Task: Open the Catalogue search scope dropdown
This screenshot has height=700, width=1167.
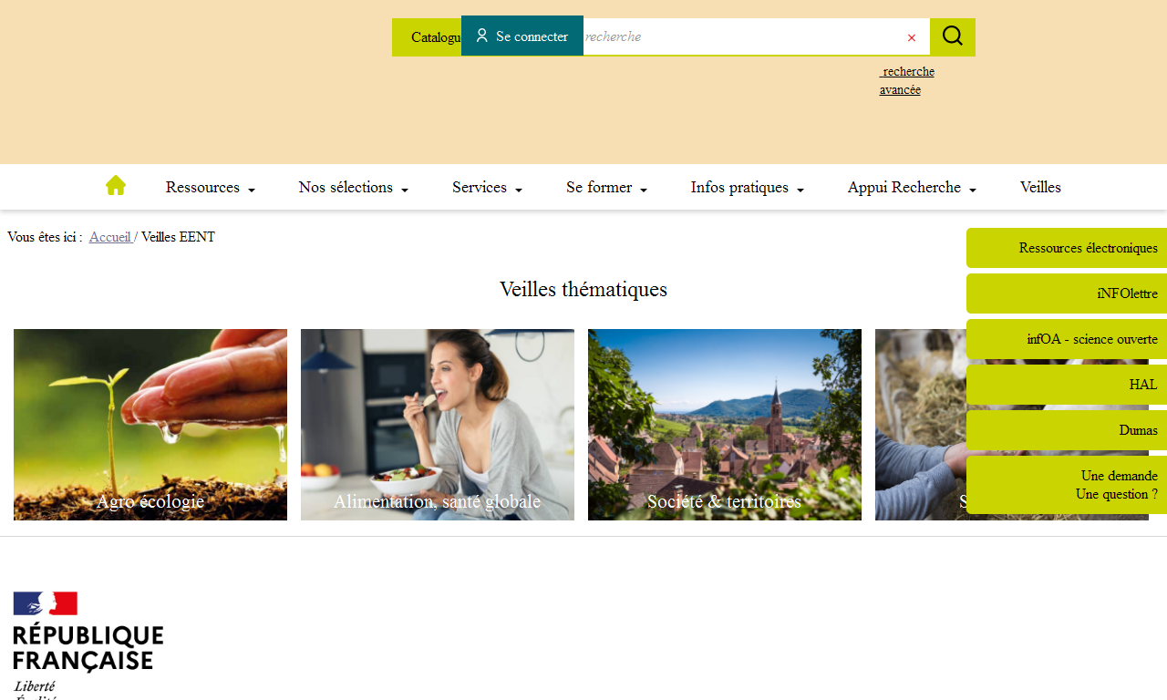Action: (x=429, y=37)
